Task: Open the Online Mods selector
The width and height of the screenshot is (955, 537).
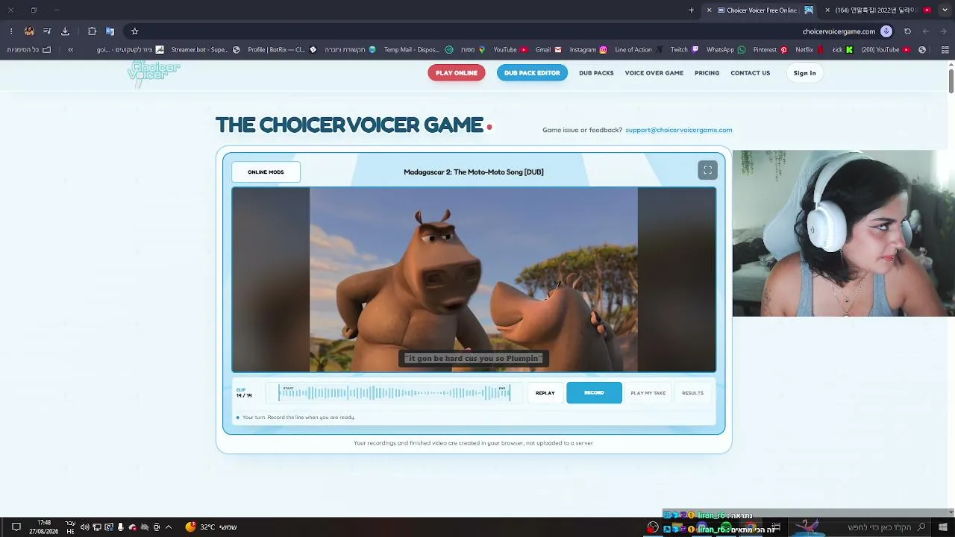Action: (x=266, y=172)
